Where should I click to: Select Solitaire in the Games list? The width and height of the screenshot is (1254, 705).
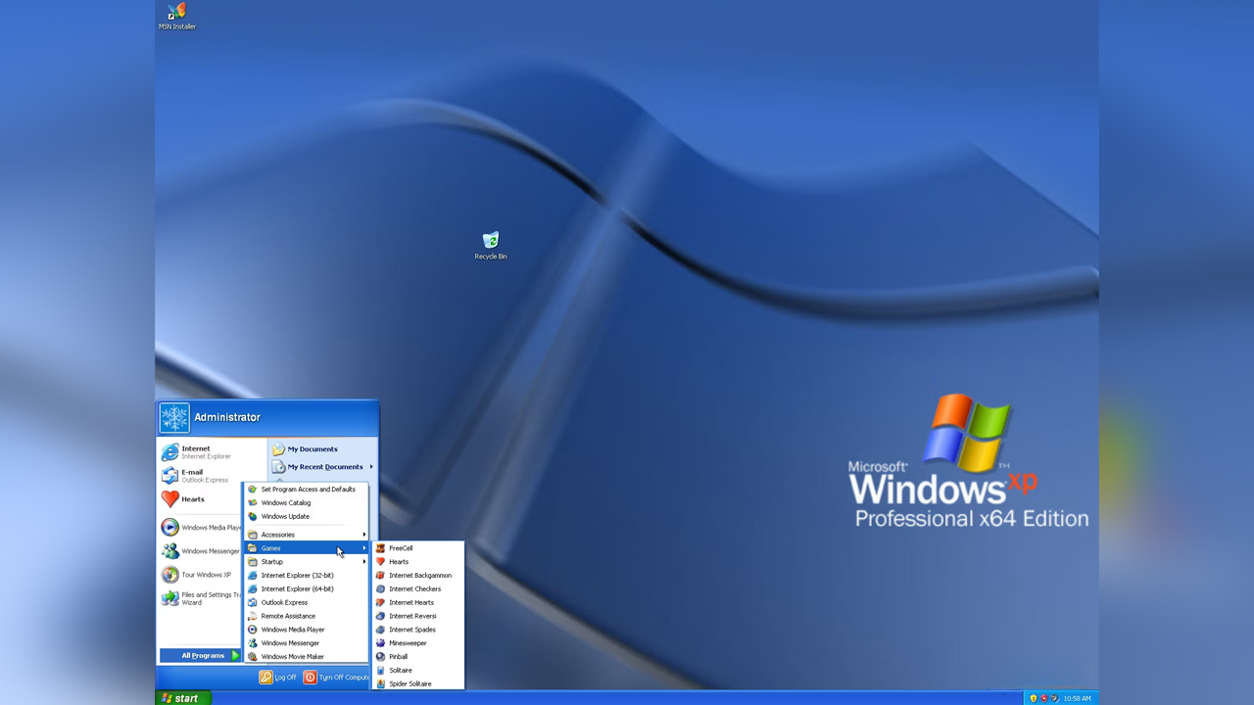pos(400,670)
